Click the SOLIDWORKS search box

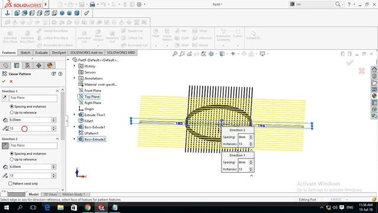point(315,4)
